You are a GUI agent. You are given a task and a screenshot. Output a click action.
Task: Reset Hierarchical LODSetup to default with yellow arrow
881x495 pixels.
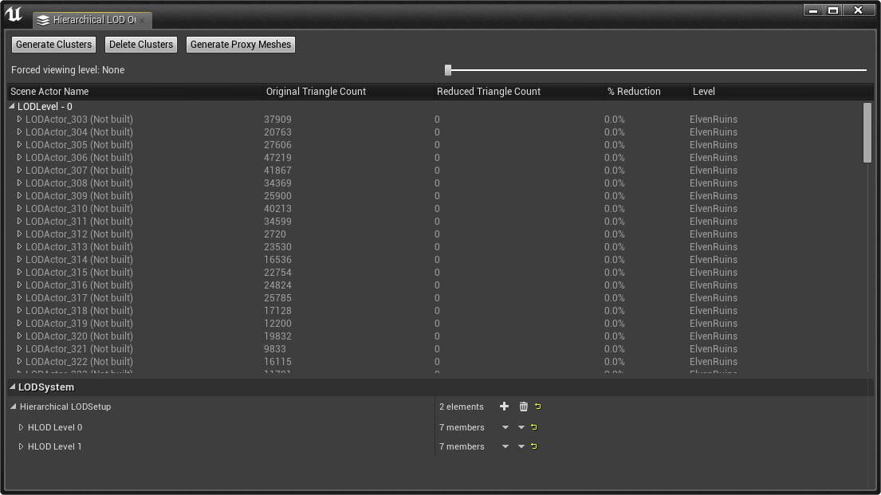click(x=538, y=407)
